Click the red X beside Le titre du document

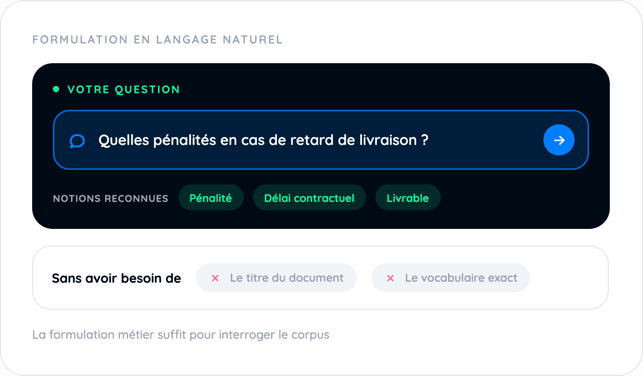[x=215, y=278]
